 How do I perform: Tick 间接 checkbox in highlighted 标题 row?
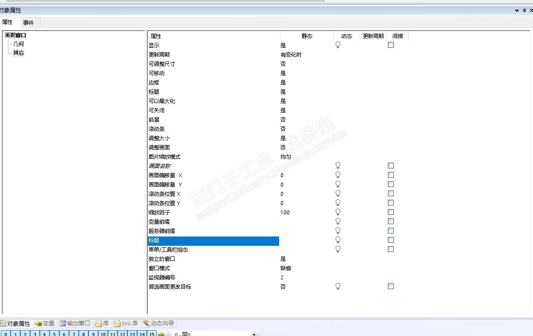391,240
